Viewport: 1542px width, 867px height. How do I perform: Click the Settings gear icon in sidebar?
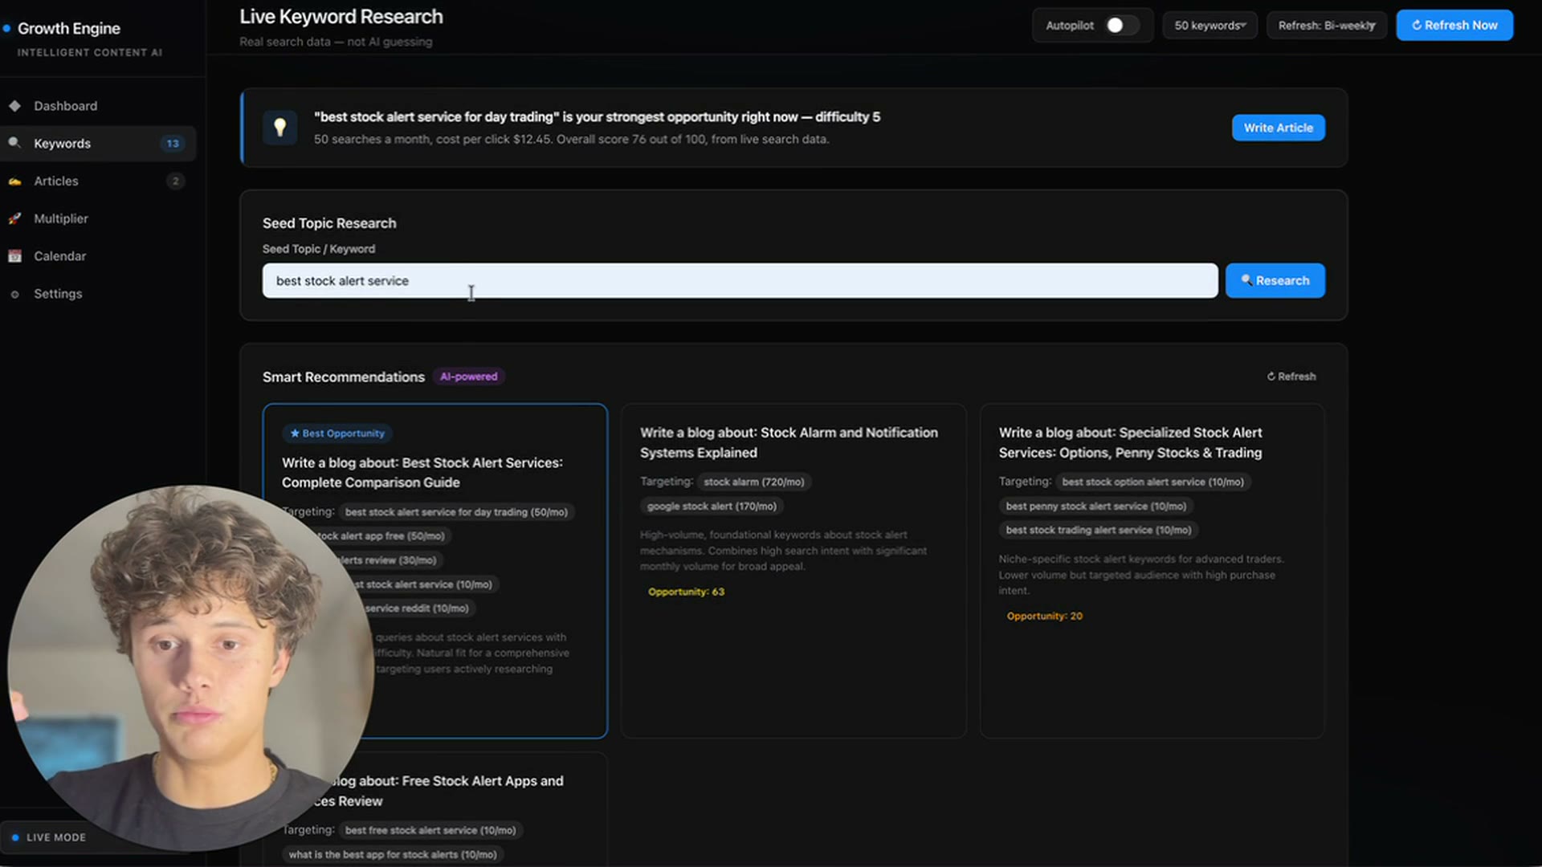[14, 294]
